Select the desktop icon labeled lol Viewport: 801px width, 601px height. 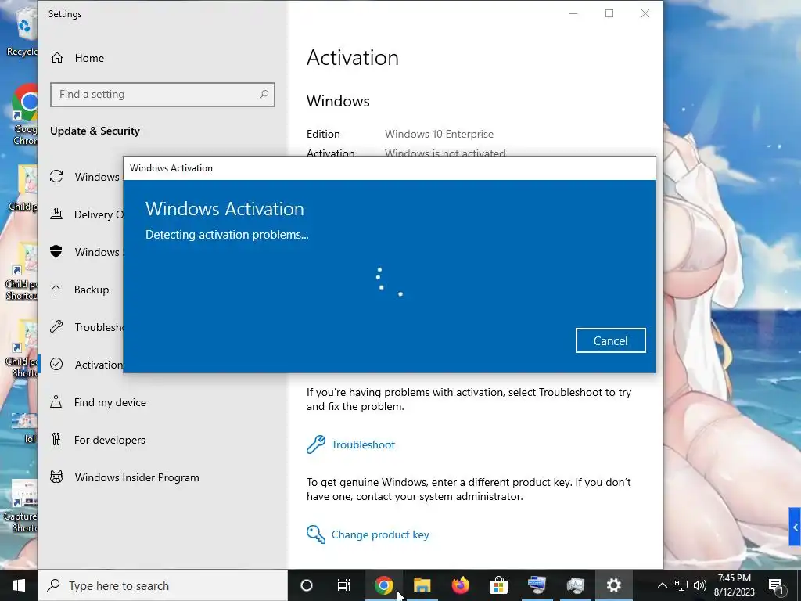point(24,428)
